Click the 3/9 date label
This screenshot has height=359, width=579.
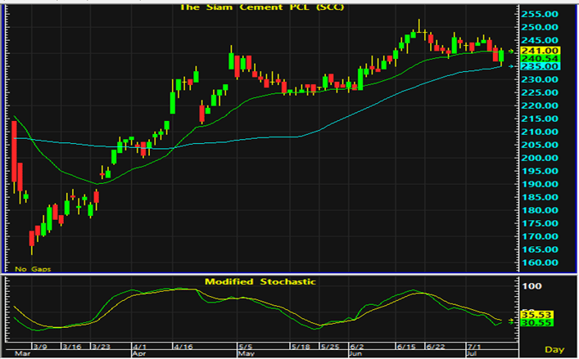[x=40, y=347]
